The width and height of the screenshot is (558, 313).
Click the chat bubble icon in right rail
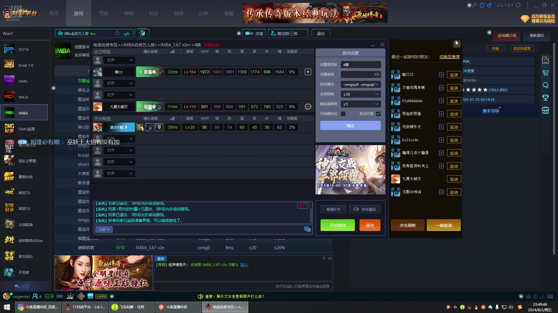546,85
